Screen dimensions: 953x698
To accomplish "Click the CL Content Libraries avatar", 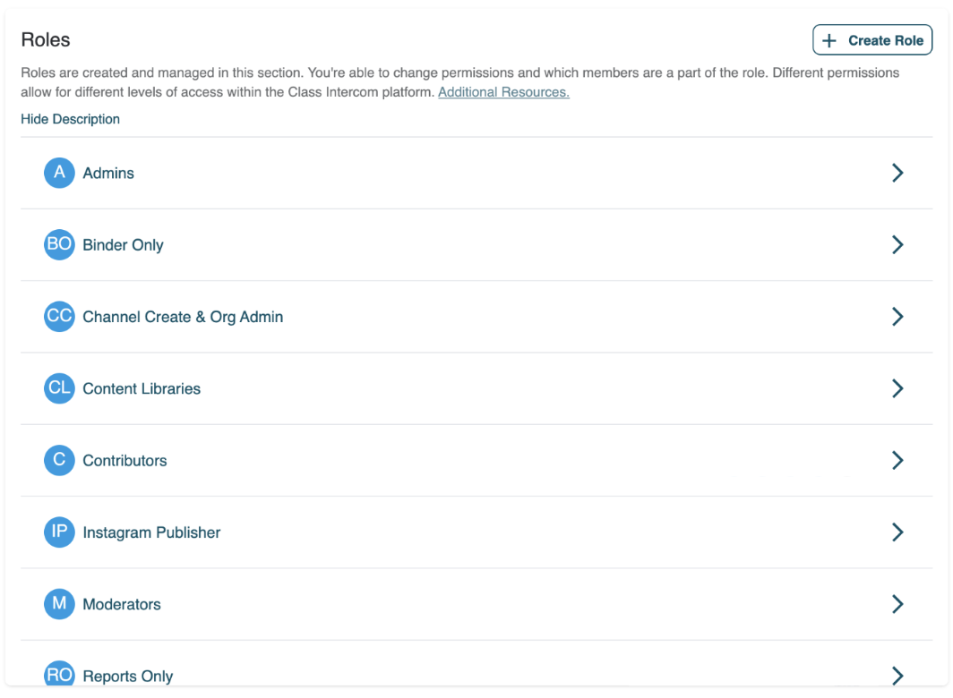I will pos(59,388).
